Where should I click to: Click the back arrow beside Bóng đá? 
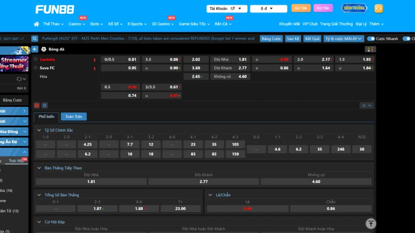35,49
